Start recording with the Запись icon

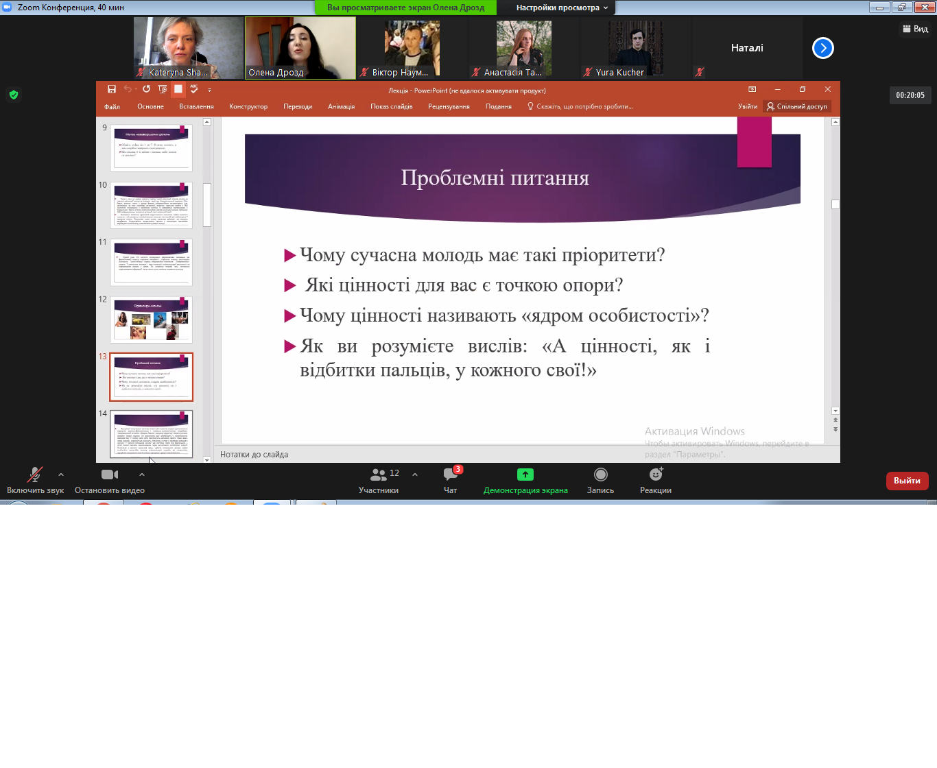tap(600, 475)
